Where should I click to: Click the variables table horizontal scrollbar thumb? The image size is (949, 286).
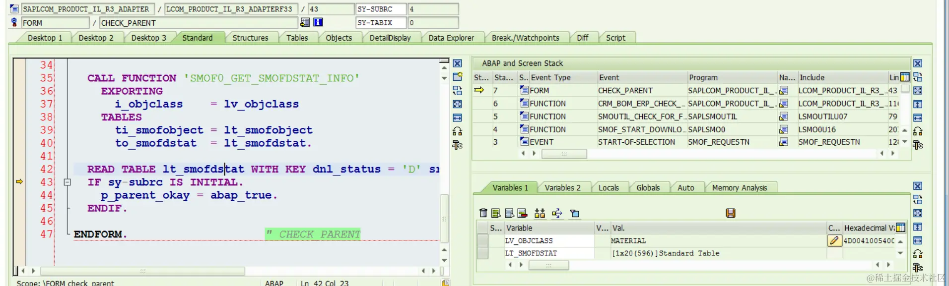[548, 265]
